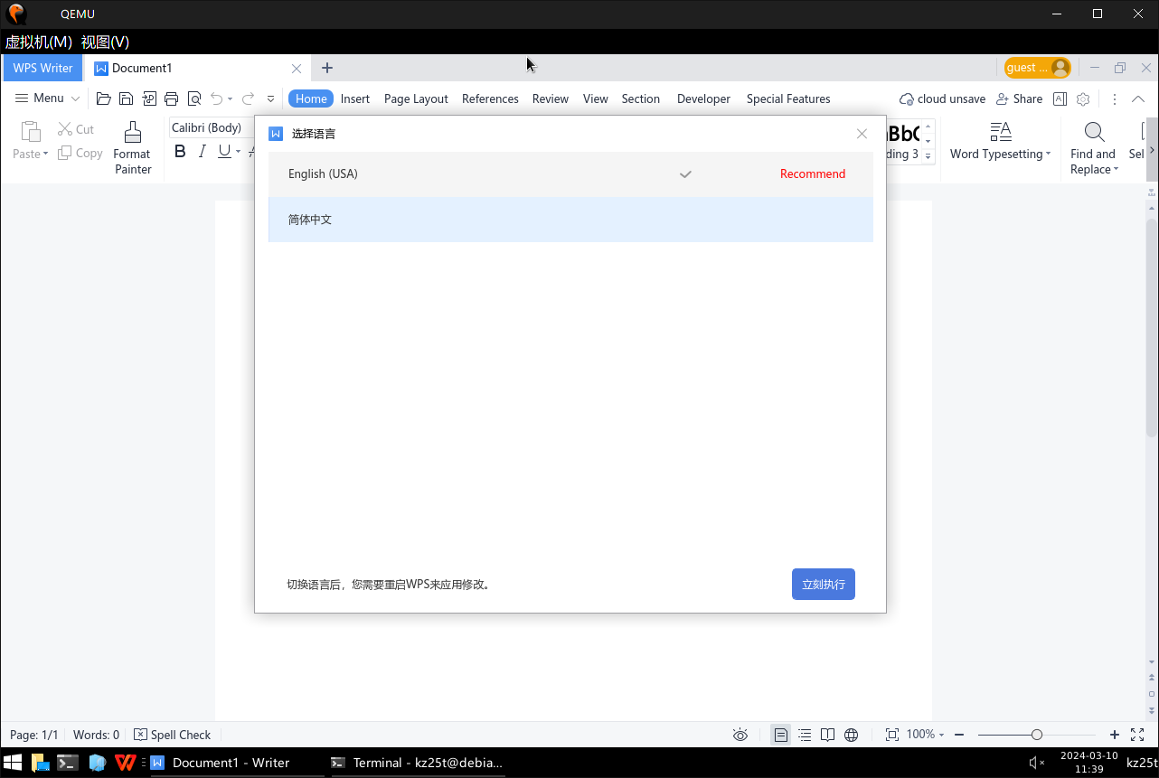Image resolution: width=1159 pixels, height=778 pixels.
Task: Open the References tab
Action: coord(490,98)
